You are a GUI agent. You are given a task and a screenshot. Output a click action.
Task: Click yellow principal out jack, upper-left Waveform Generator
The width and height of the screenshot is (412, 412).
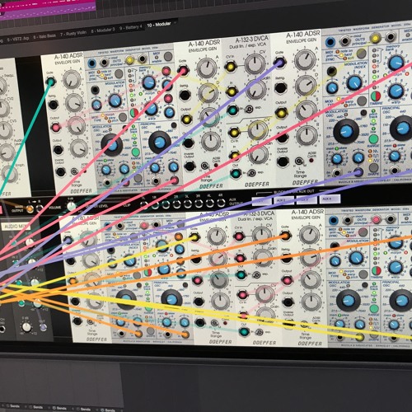(129, 59)
